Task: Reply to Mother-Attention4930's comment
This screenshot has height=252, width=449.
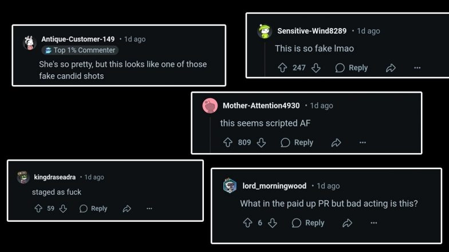Action: (x=297, y=143)
